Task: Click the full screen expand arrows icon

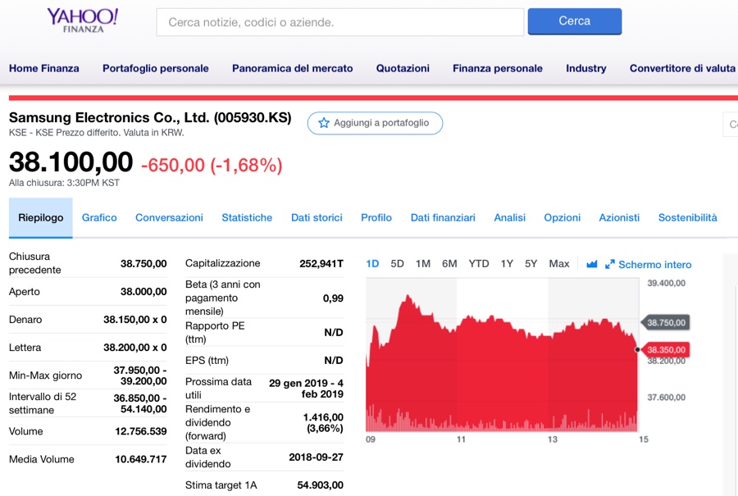Action: [x=610, y=265]
